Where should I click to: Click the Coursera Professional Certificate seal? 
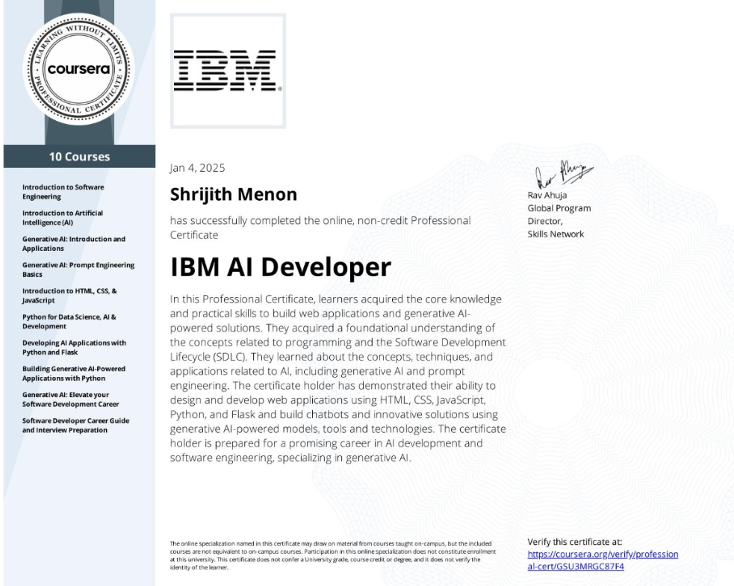click(78, 69)
